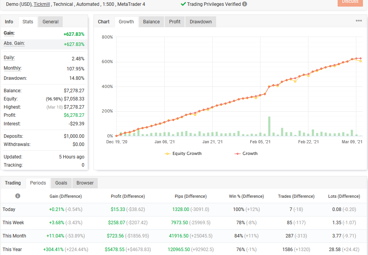Click the Today row label
368x255 pixels.
pos(9,209)
